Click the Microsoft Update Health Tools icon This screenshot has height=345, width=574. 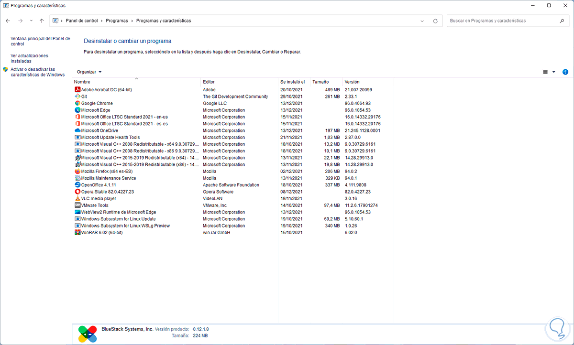coord(77,137)
